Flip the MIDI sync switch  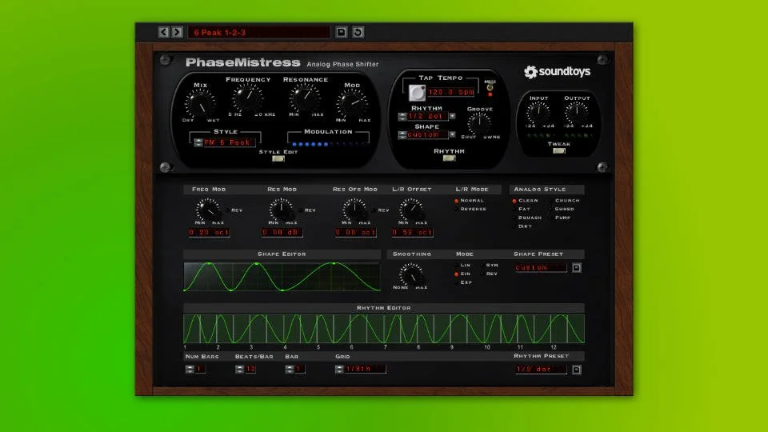(490, 88)
